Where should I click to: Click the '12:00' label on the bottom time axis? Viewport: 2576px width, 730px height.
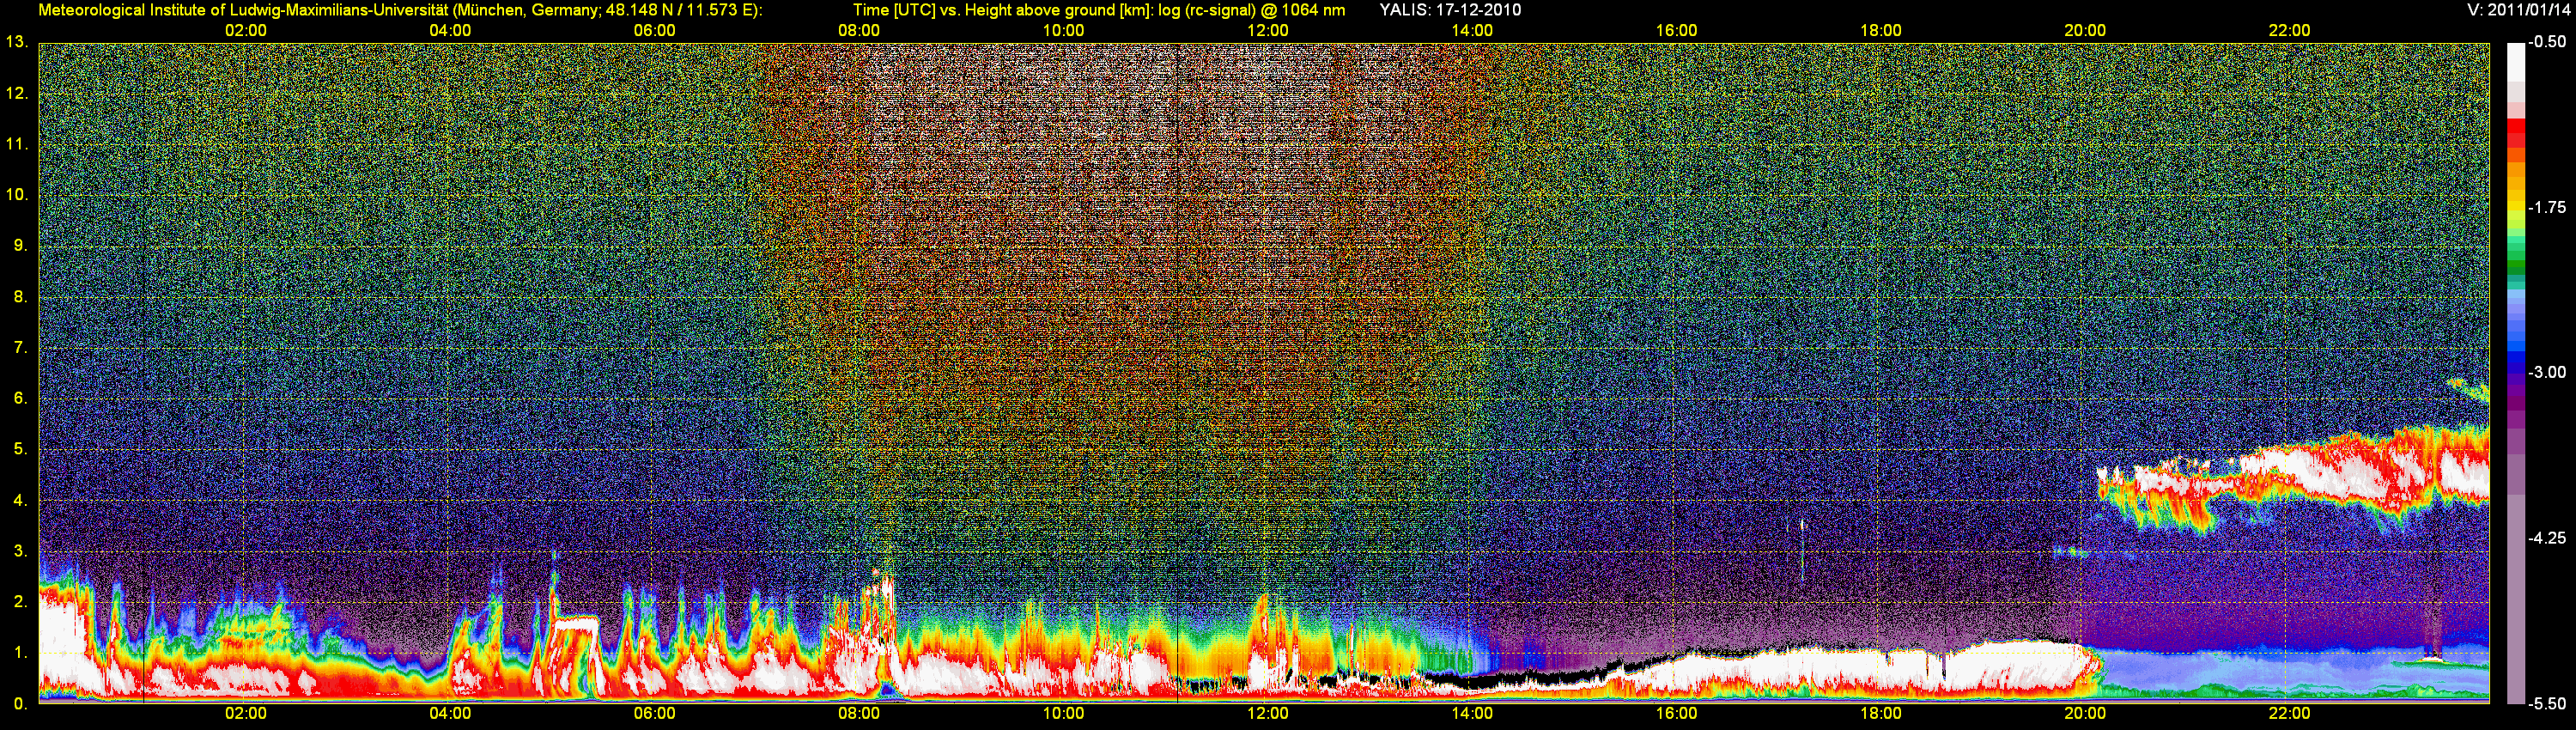click(x=1268, y=714)
